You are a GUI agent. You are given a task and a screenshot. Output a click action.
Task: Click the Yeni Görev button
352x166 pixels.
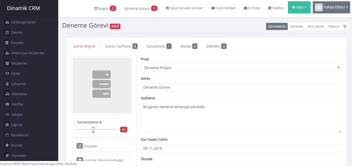[315, 26]
